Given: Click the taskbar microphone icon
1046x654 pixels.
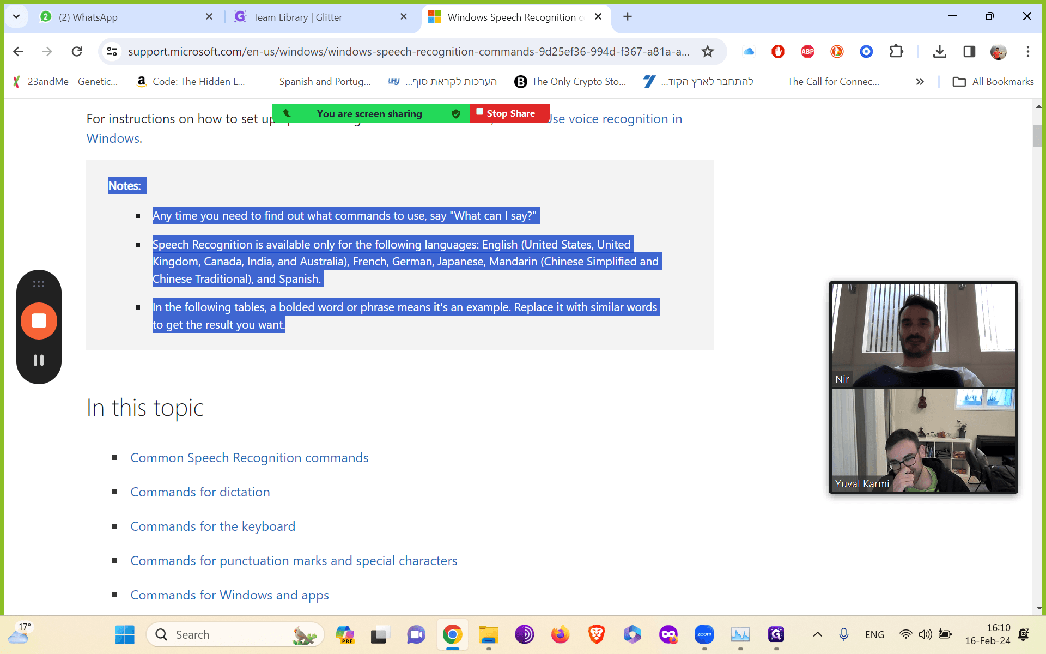Looking at the screenshot, I should [x=843, y=634].
